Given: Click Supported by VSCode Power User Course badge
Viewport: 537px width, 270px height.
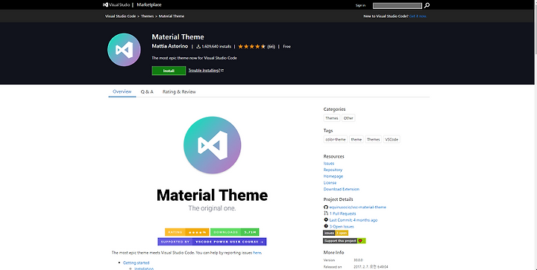Looking at the screenshot, I should 212,242.
